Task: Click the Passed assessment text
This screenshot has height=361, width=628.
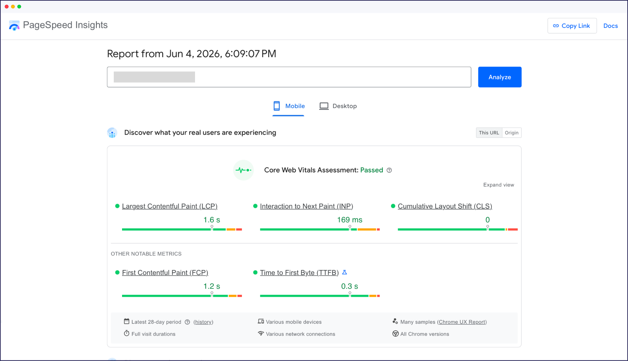Action: coord(371,170)
